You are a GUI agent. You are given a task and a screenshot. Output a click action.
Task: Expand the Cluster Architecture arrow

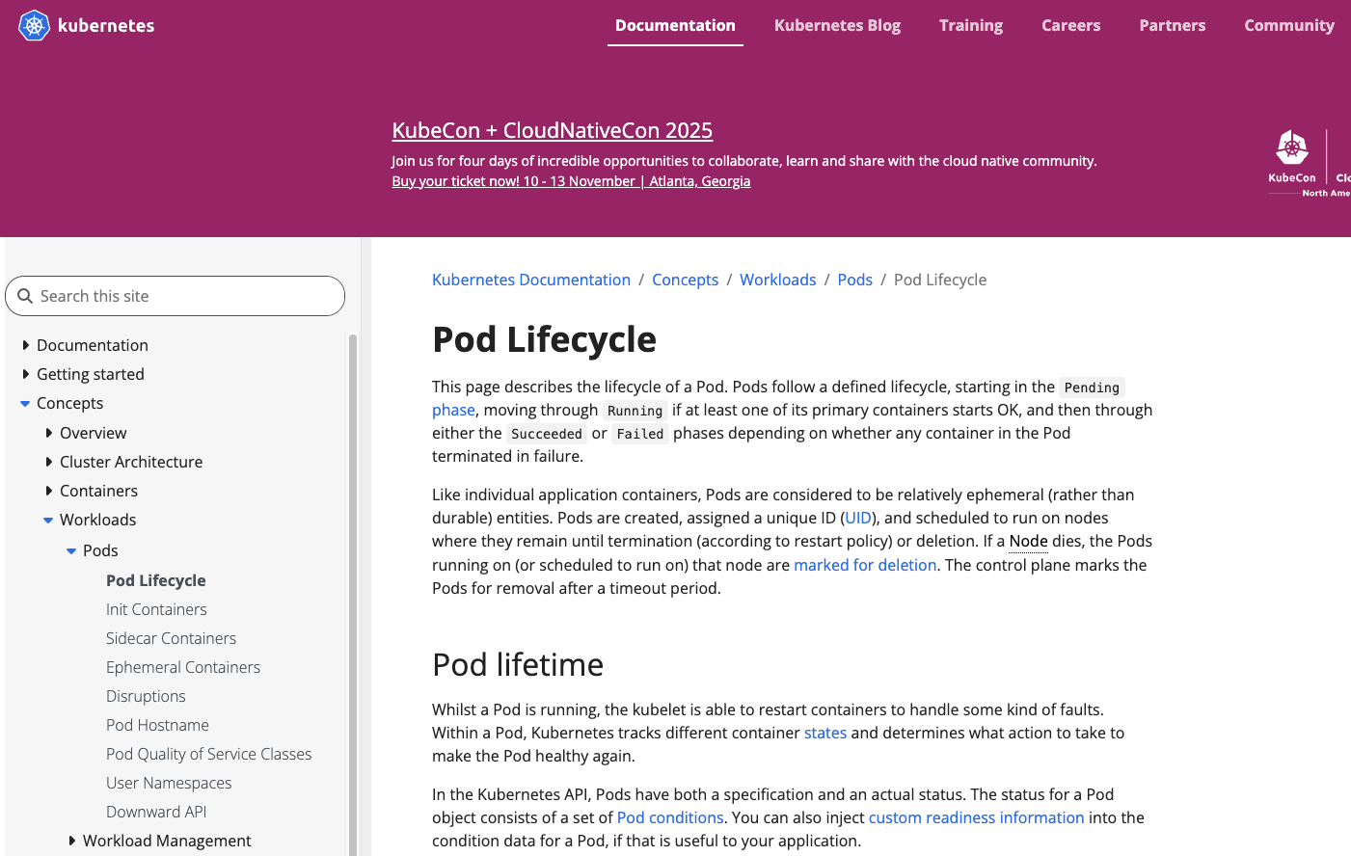(49, 462)
